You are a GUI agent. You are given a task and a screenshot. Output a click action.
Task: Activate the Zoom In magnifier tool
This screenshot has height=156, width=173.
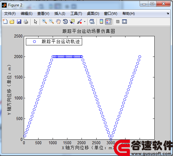coord(45,21)
